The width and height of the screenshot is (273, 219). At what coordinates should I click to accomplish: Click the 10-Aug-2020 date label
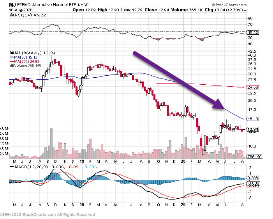(21, 10)
